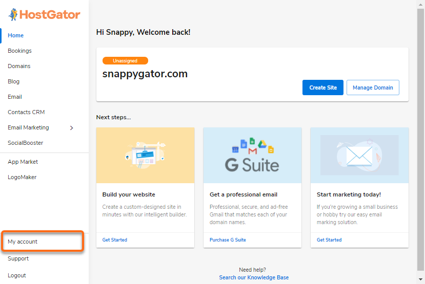Viewport: 425px width, 284px height.
Task: Click Get Started under Start marketing today
Action: 329,240
